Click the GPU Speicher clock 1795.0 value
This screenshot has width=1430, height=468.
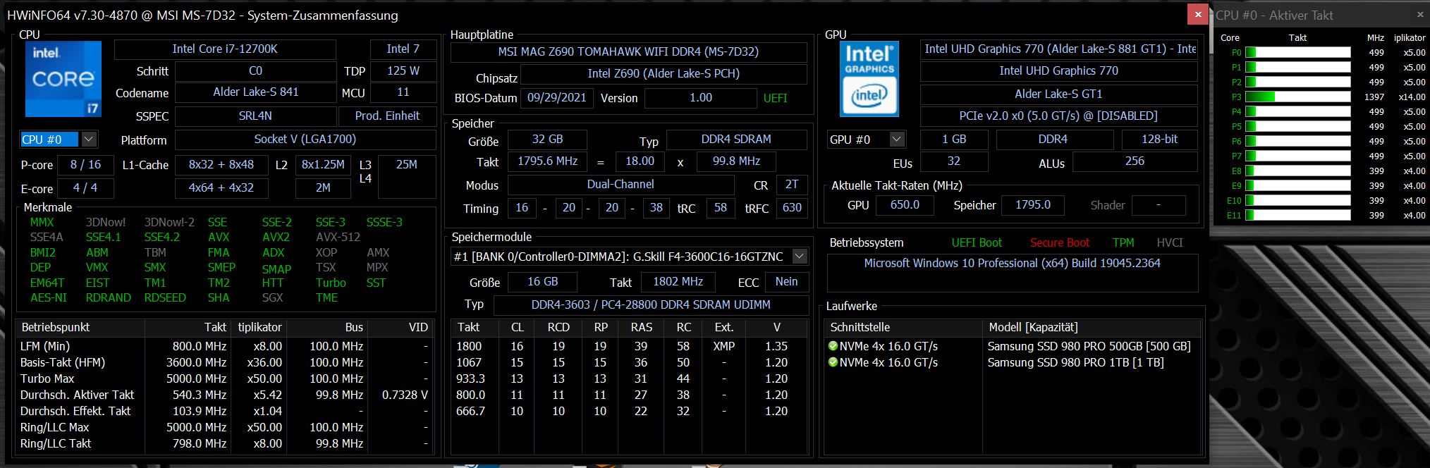pyautogui.click(x=1032, y=205)
